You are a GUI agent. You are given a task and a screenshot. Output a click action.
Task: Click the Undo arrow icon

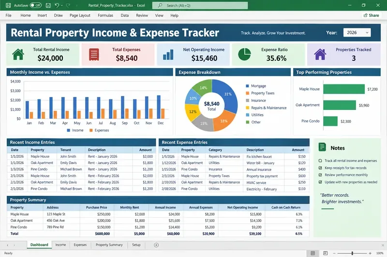[x=57, y=5]
